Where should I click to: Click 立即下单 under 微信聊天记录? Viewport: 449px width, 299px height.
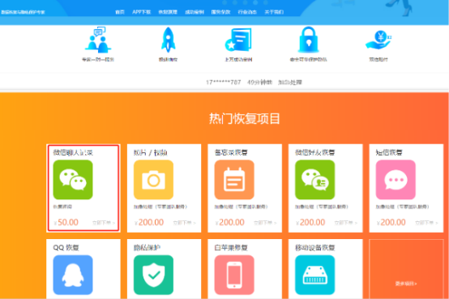tap(104, 223)
